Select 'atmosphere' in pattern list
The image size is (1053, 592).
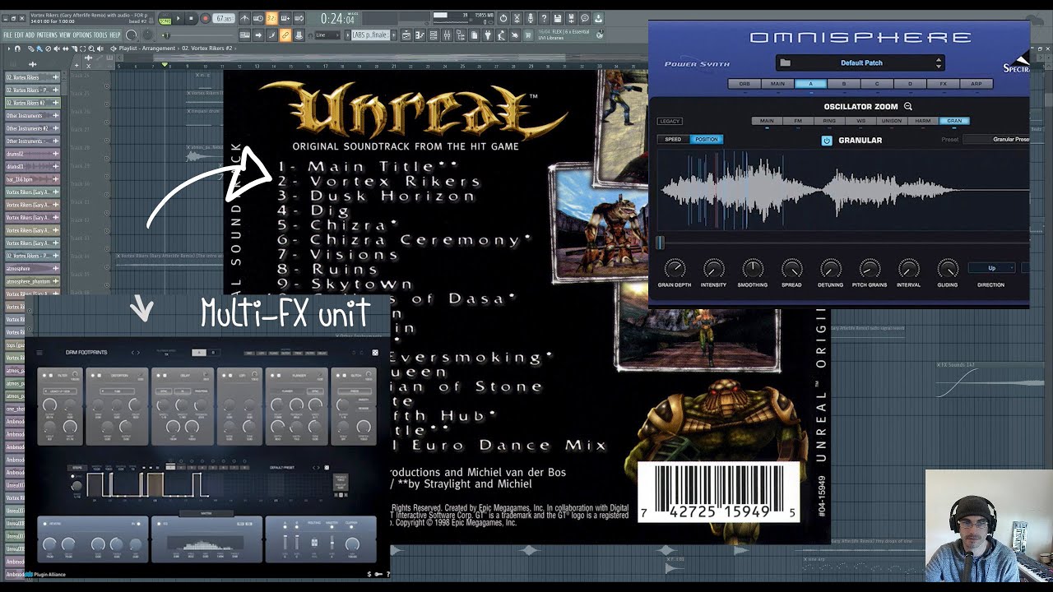tap(32, 268)
